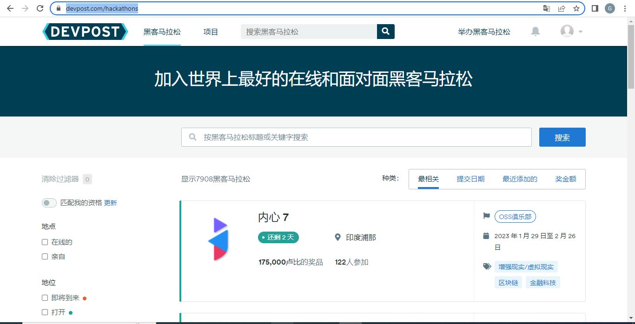Viewport: 635px width, 324px height.
Task: Select 增强现实/虚拟现实 tag
Action: tap(526, 267)
